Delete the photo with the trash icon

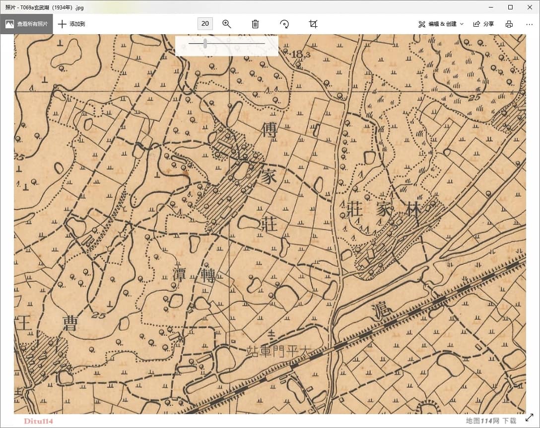coord(255,24)
